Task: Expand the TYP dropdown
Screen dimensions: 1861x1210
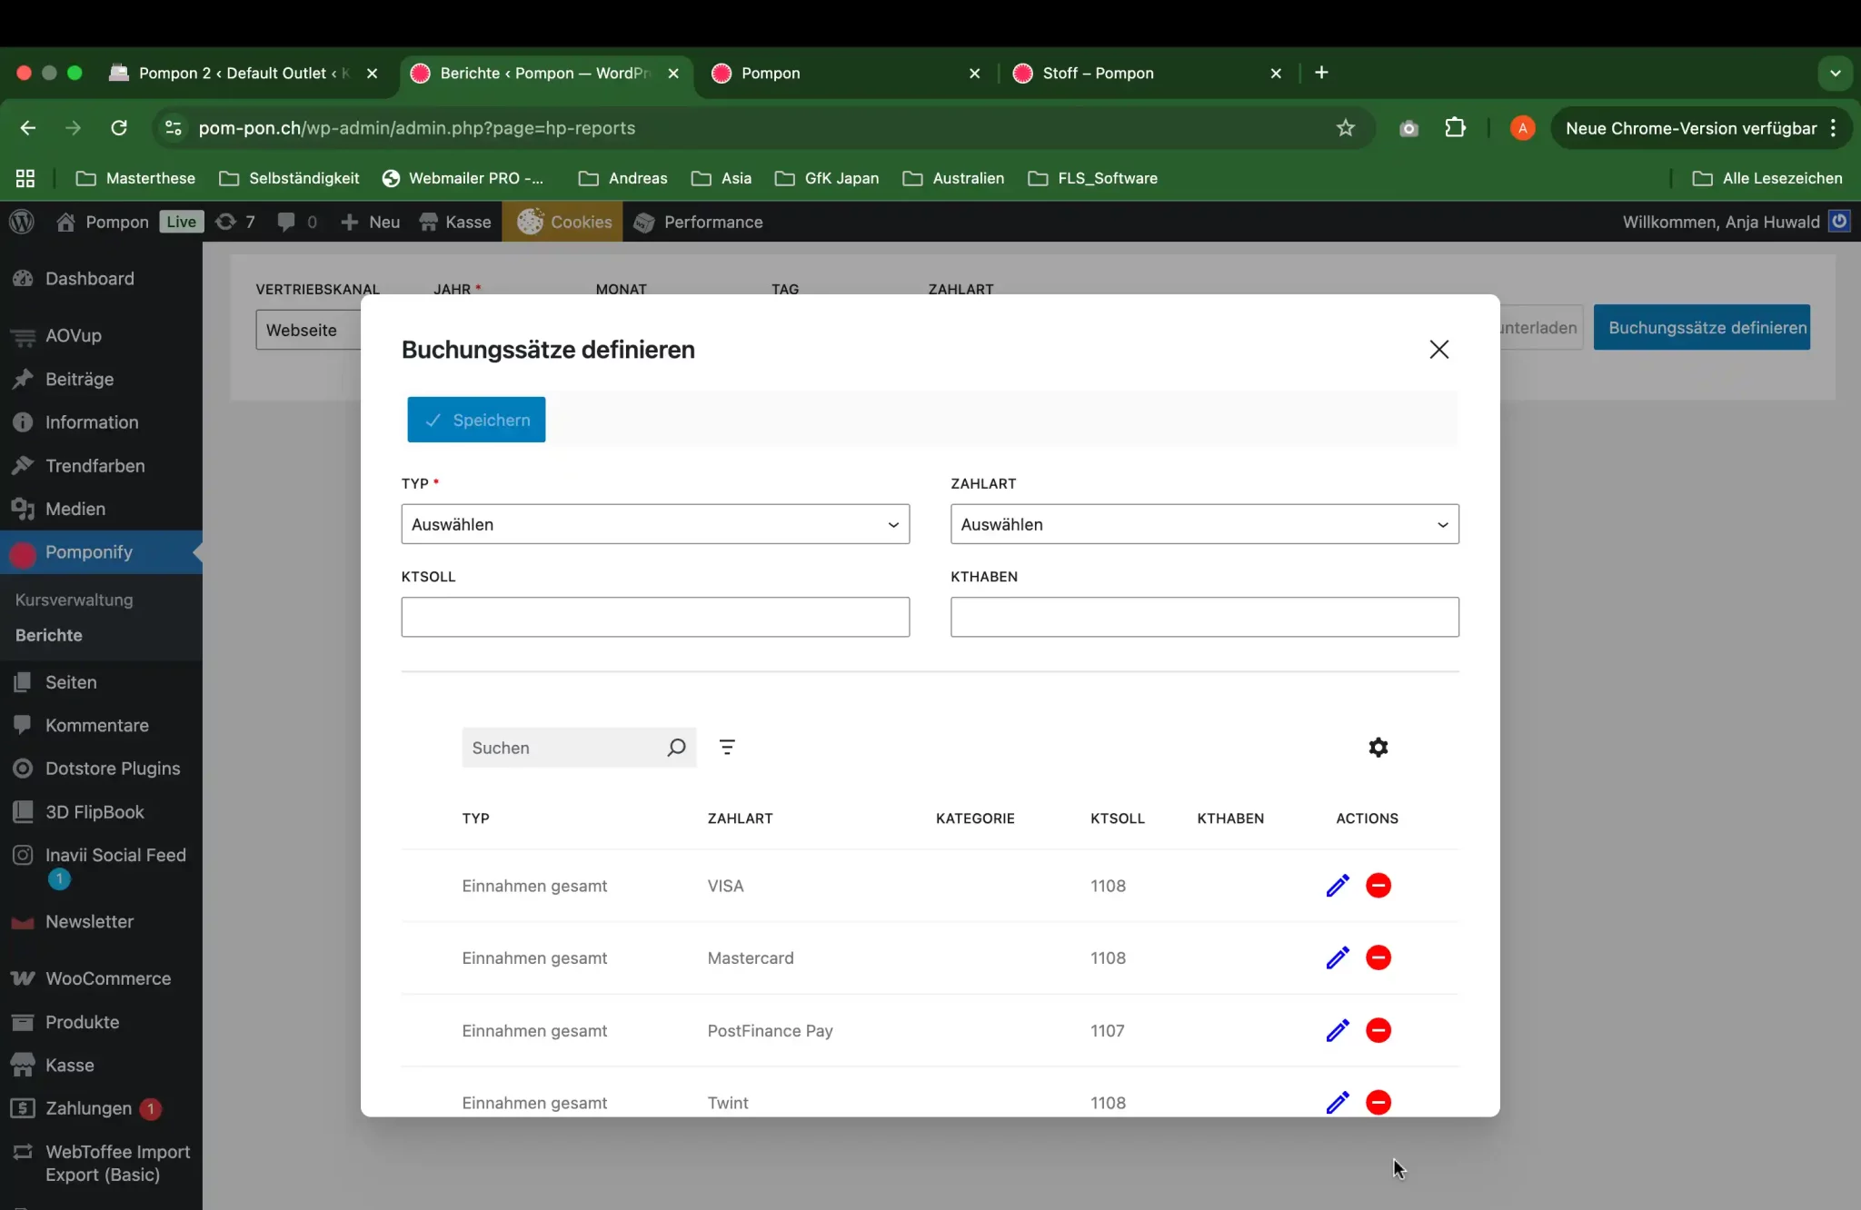Action: click(655, 524)
